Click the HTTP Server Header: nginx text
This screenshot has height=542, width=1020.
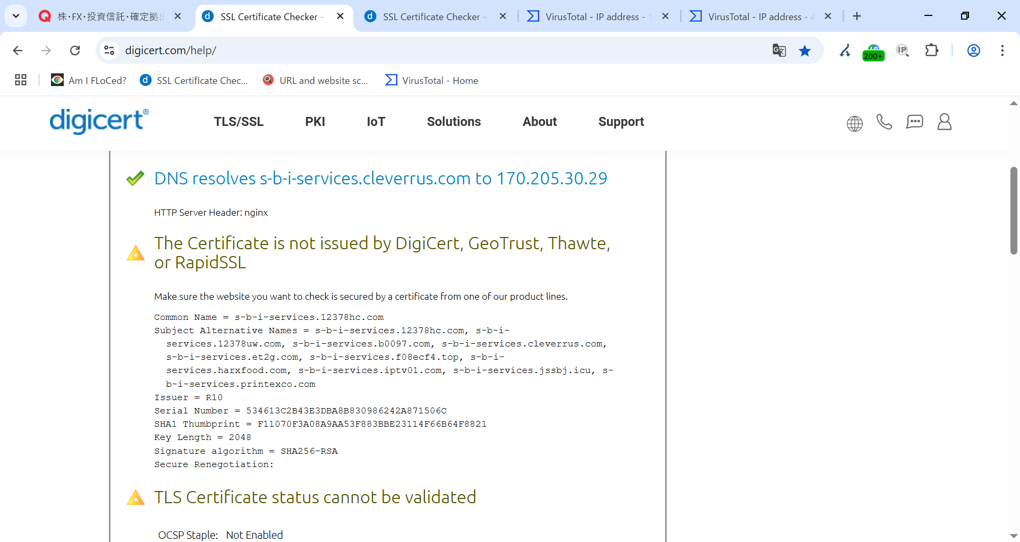[211, 213]
